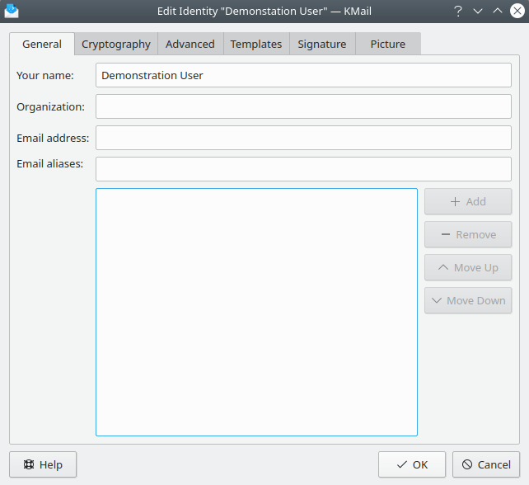Go to the Signature tab
This screenshot has height=485, width=529.
coord(321,44)
